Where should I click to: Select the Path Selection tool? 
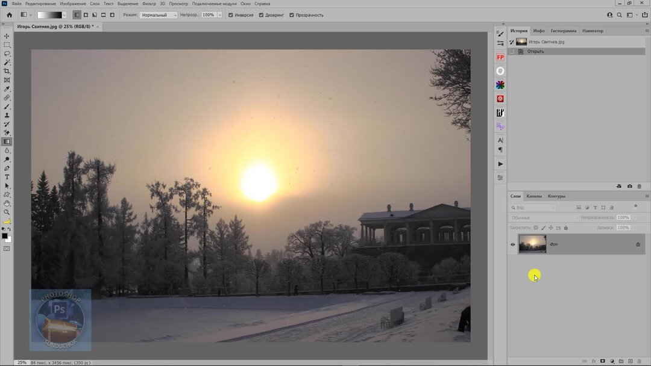[7, 185]
